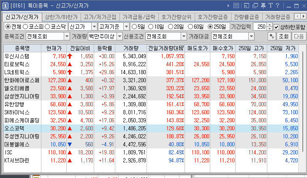This screenshot has height=178, width=307.
Task: Click the settings icon left of 조회 button
Action: (x=272, y=36)
